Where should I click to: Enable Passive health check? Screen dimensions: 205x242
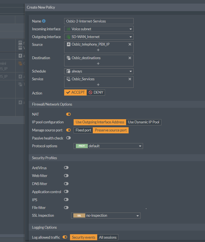(69, 138)
